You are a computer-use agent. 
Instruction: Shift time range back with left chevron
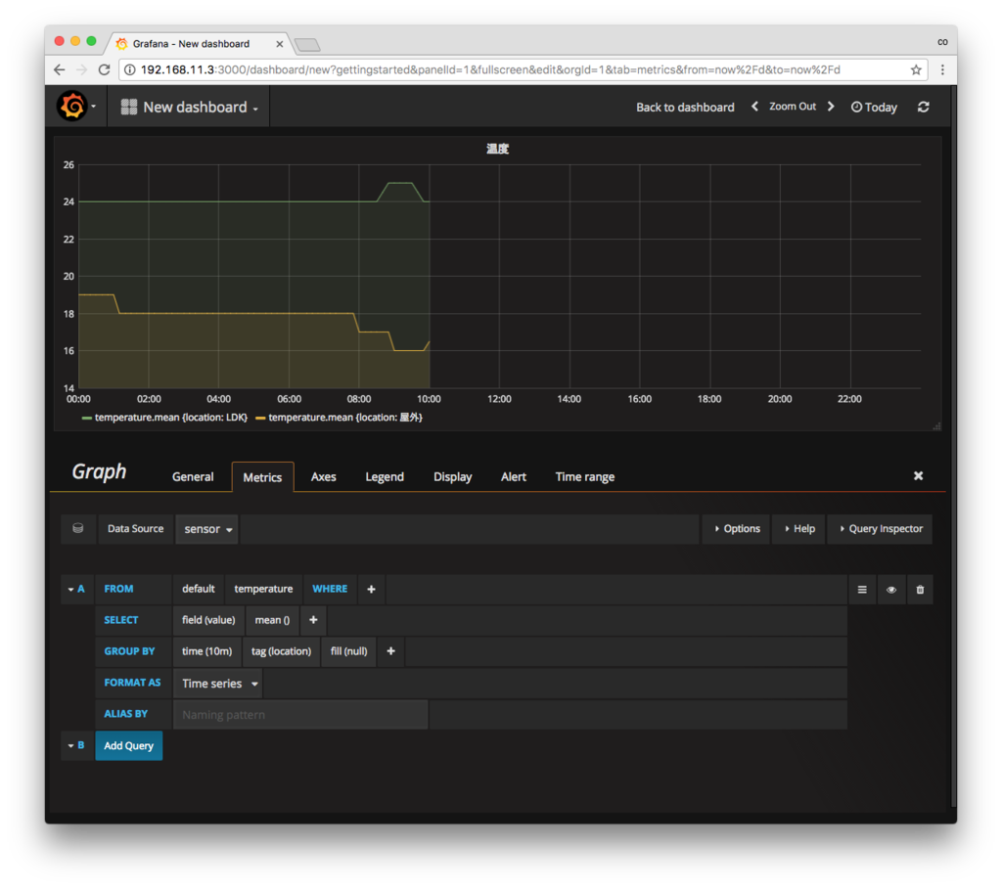coord(754,106)
